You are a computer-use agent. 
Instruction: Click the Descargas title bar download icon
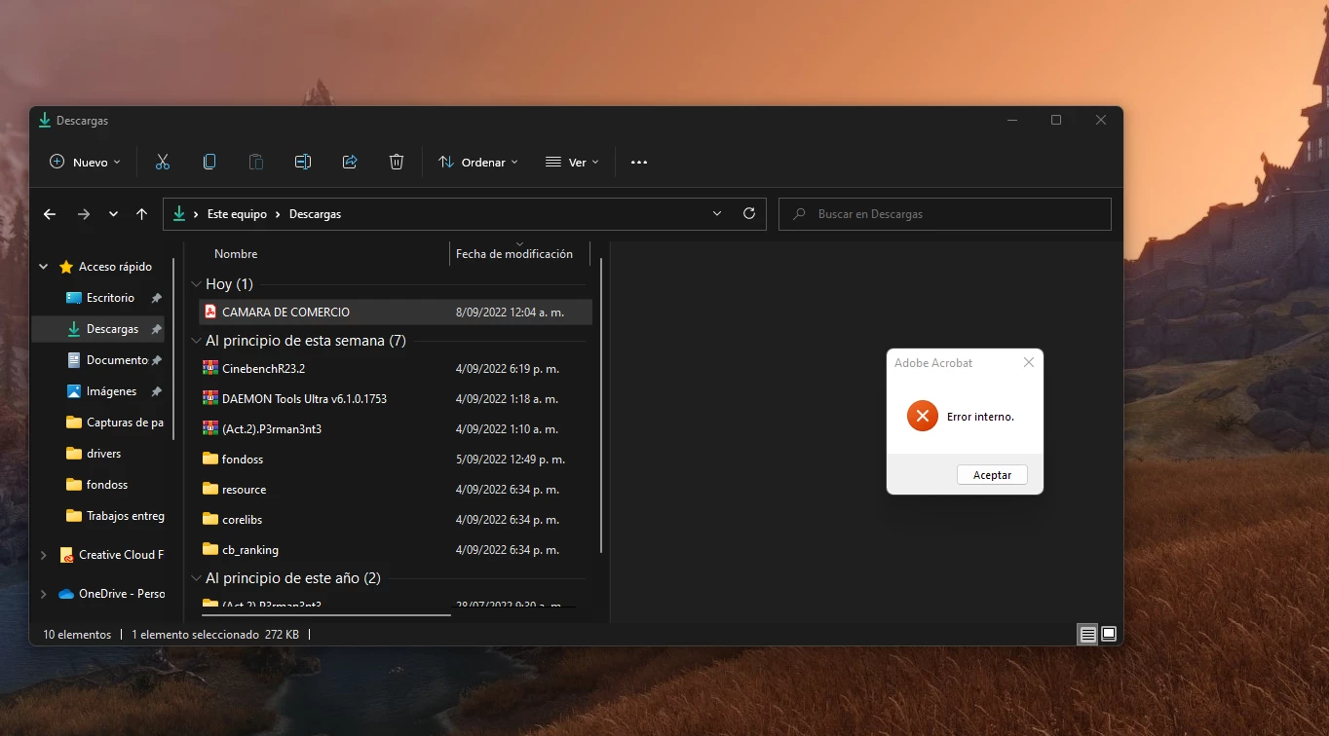[x=44, y=121]
